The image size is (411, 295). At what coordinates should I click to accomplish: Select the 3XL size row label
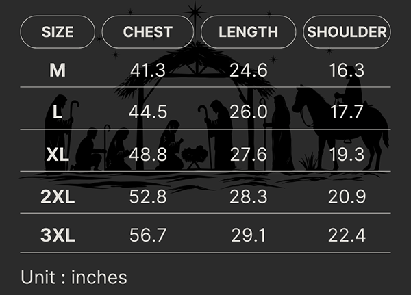click(x=58, y=236)
